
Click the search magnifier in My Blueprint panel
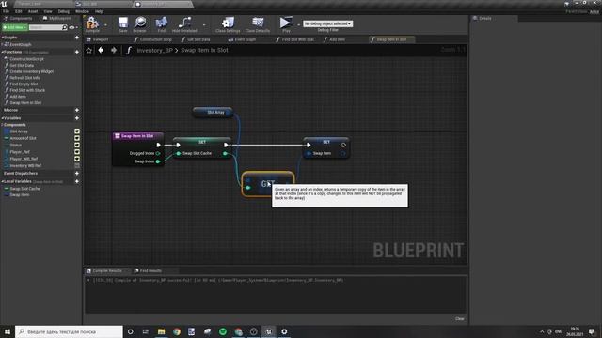65,27
